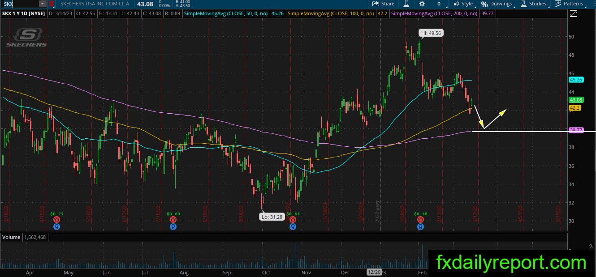Click the Share button
Image resolution: width=596 pixels, height=277 pixels.
(x=384, y=4)
